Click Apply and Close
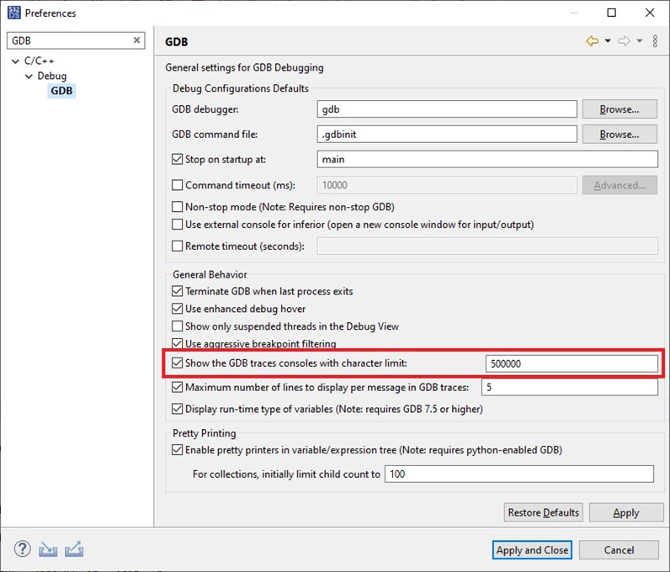This screenshot has height=572, width=670. (532, 550)
